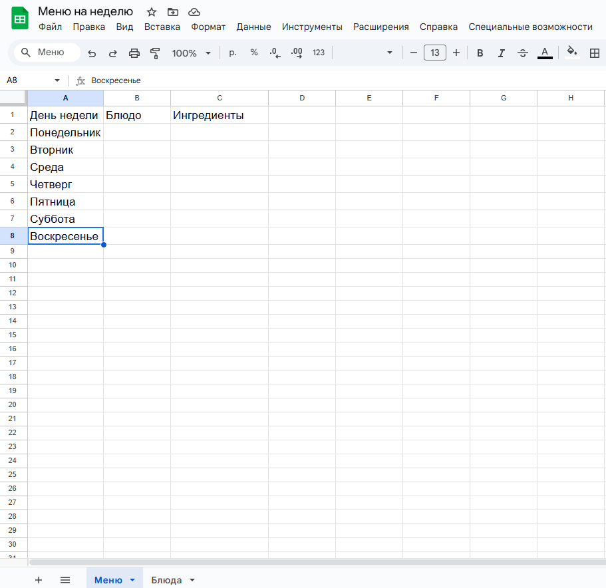The height and width of the screenshot is (588, 606).
Task: Select column C header
Action: click(220, 98)
